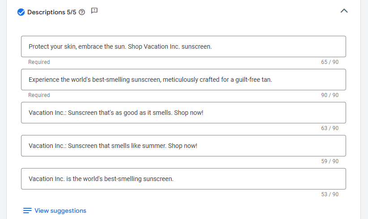The height and width of the screenshot is (219, 368).
Task: Focus the 'Protect your skin' description field
Action: [x=183, y=46]
